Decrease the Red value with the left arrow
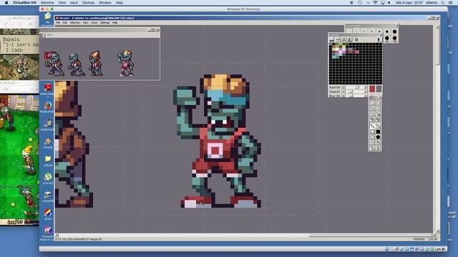 343,87
